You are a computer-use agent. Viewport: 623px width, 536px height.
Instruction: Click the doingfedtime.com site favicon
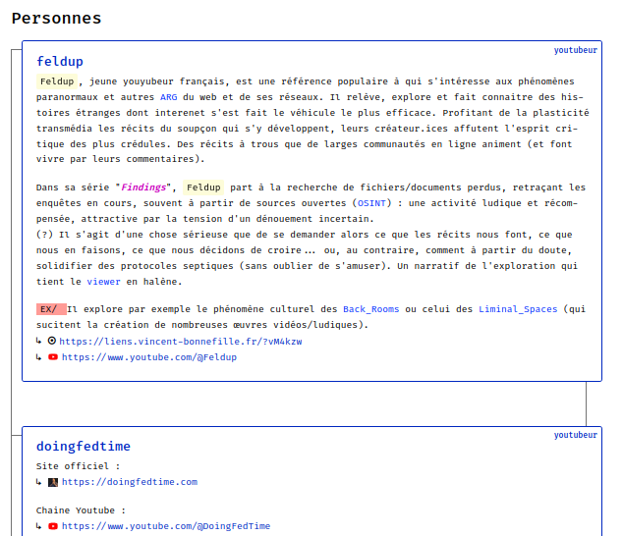[x=53, y=482]
